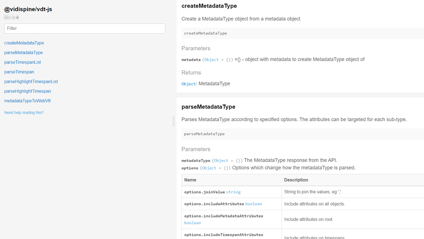Open boolean link under options.includeMetadataAttributes
Image resolution: width=424 pixels, height=239 pixels.
pos(193,223)
